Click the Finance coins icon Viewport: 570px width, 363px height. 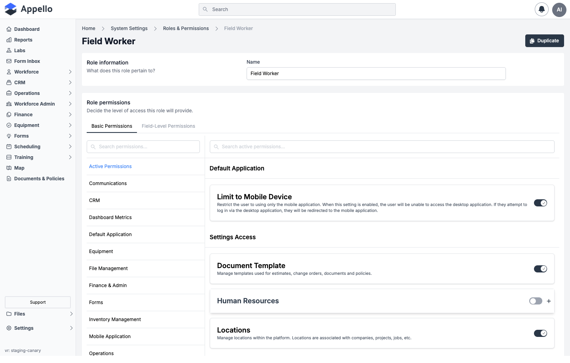[9, 115]
